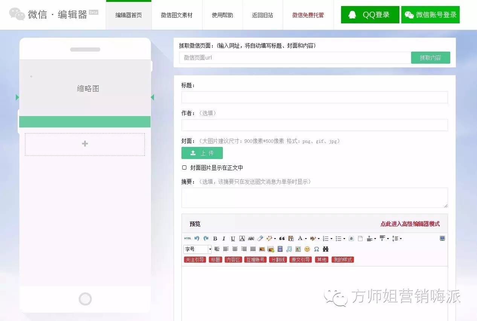The height and width of the screenshot is (321, 477).
Task: Insert a video using the film icon
Action: pyautogui.click(x=279, y=249)
